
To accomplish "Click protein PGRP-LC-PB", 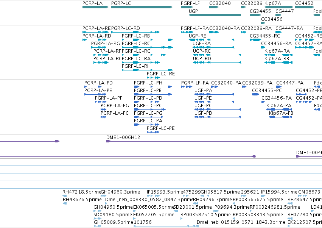I will 148,91.
